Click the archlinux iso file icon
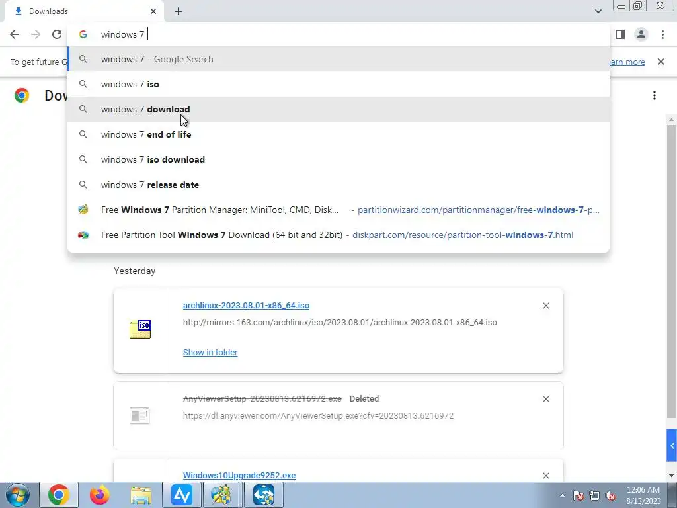Image resolution: width=677 pixels, height=508 pixels. coord(140,329)
